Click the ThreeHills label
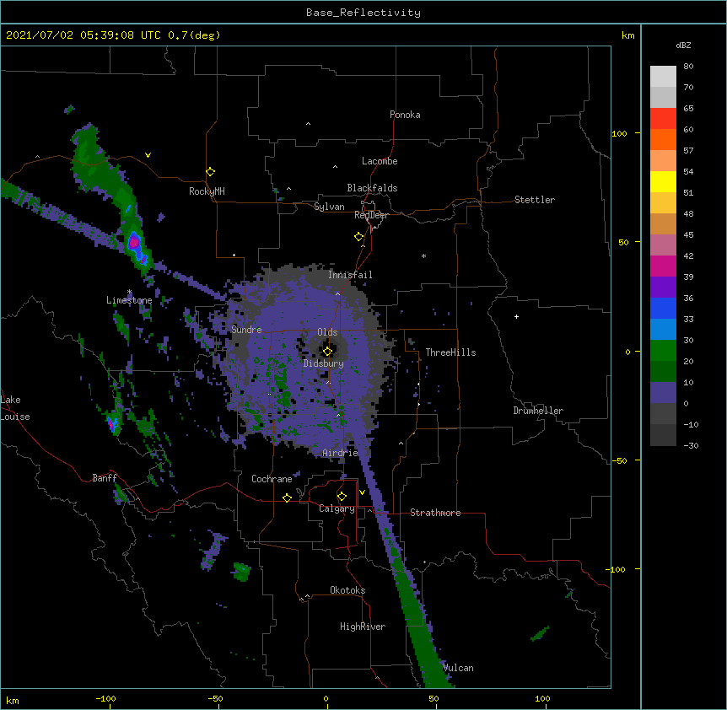 click(x=450, y=352)
